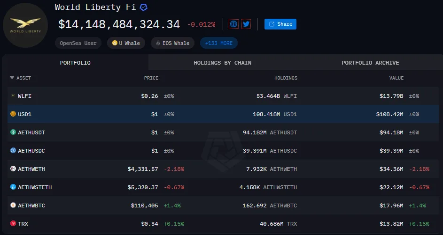Screen dimensions: 443x235
Task: Click the $17.96M value
Action: point(391,206)
